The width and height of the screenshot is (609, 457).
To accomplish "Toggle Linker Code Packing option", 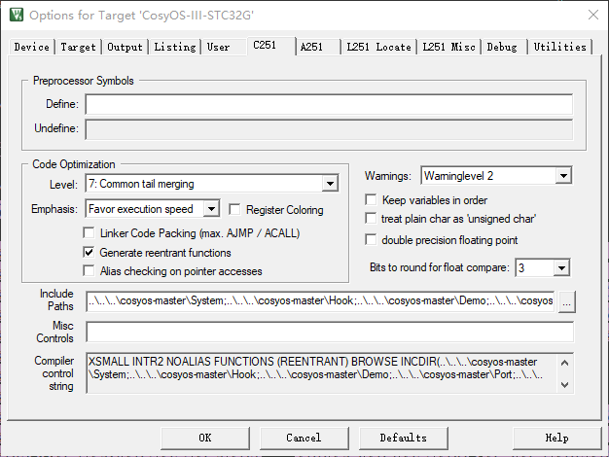I will pos(90,233).
